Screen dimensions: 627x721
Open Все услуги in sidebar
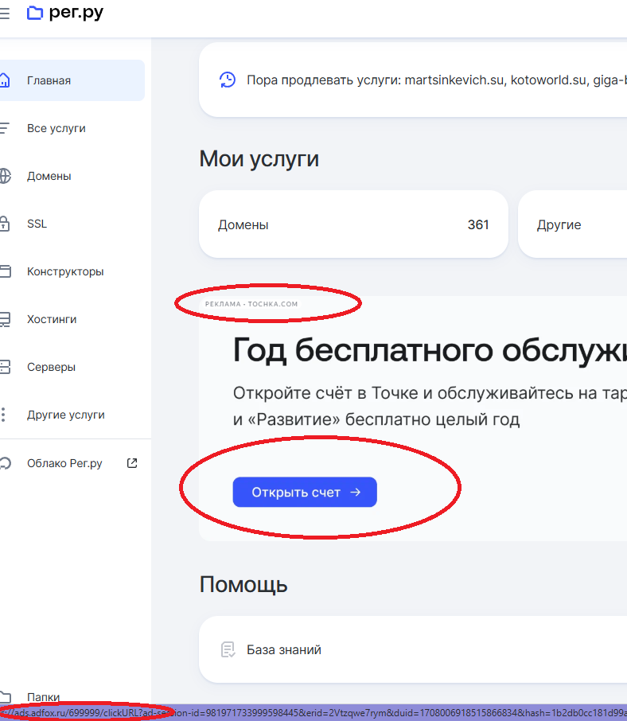coord(56,128)
